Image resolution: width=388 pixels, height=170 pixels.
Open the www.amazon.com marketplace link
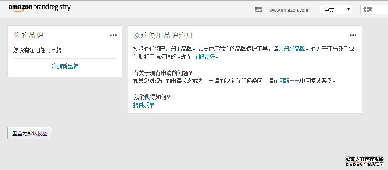pyautogui.click(x=289, y=10)
